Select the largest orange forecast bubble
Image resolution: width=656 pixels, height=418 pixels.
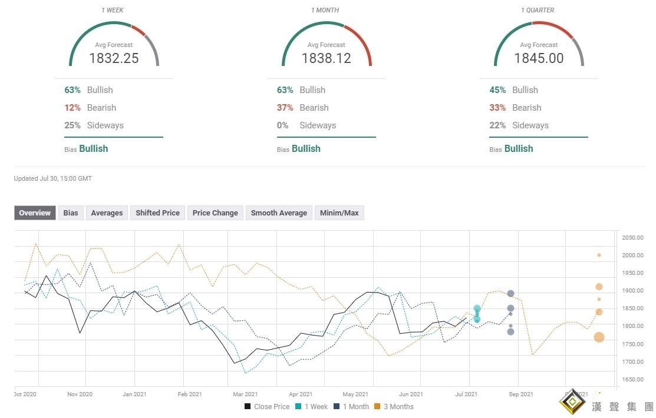[599, 337]
